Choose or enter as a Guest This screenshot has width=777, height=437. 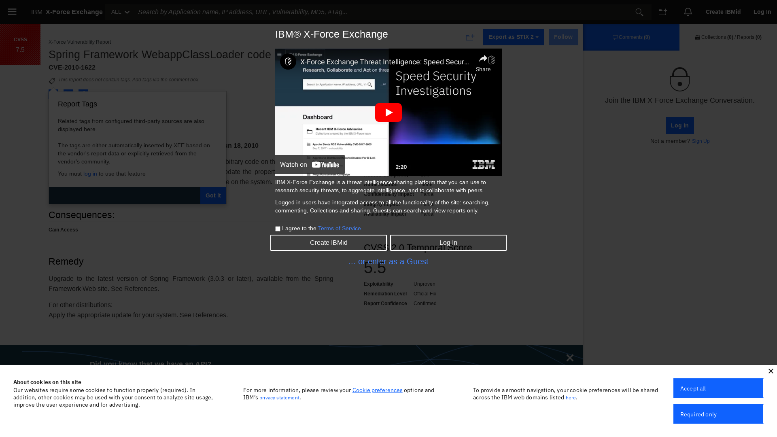[388, 261]
